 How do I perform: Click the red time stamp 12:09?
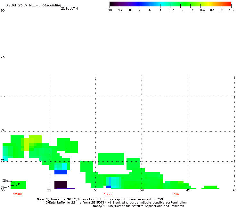[x=17, y=194]
